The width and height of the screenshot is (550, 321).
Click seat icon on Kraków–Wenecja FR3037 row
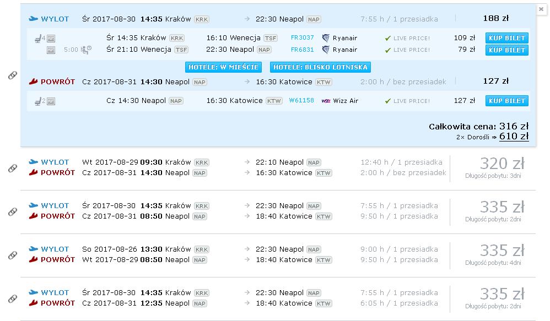pos(38,38)
